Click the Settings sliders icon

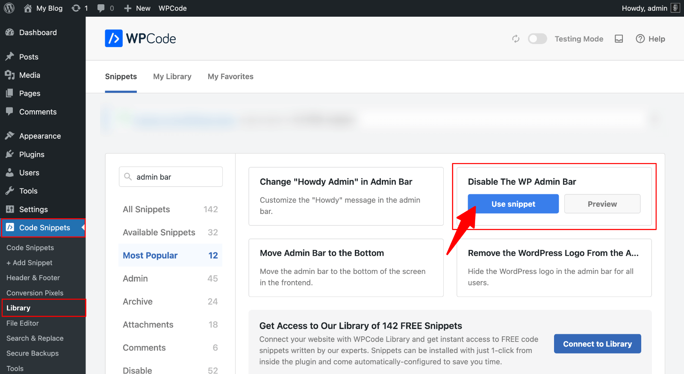point(9,209)
